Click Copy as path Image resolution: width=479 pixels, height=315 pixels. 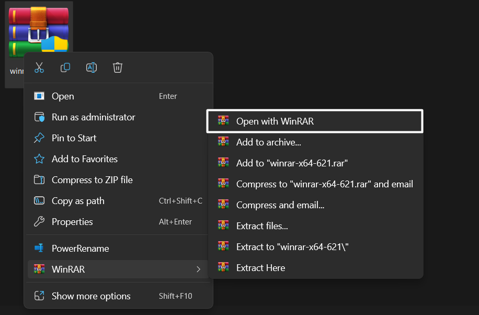click(x=76, y=200)
